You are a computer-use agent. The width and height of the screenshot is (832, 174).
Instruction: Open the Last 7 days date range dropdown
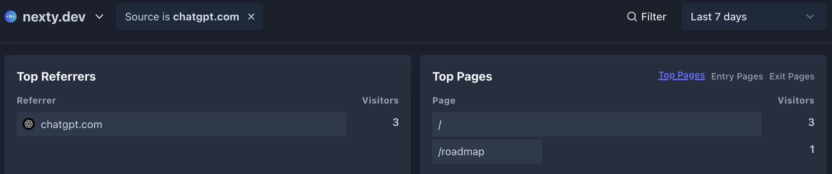pos(754,17)
